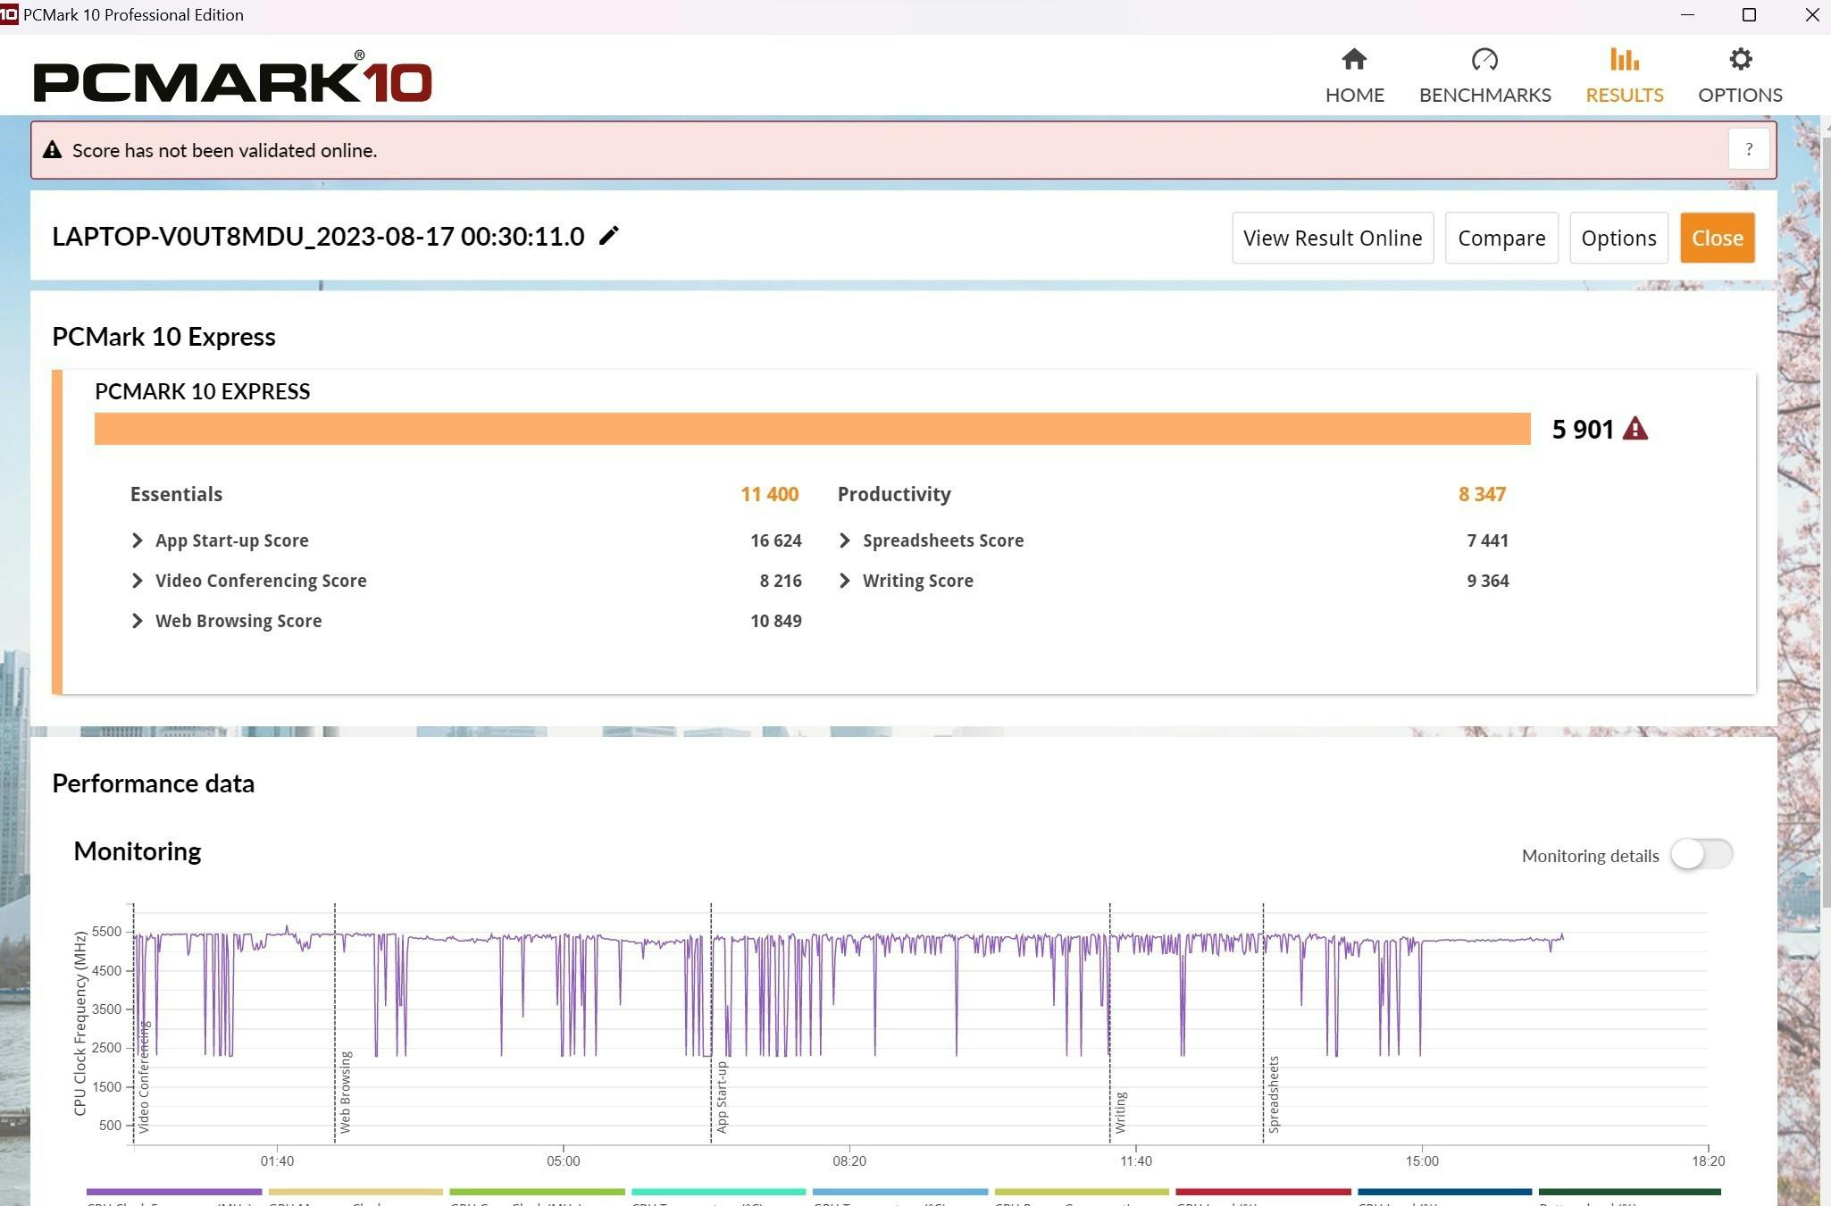
Task: Click the App Start-up marker in the chart
Action: pos(722,1097)
